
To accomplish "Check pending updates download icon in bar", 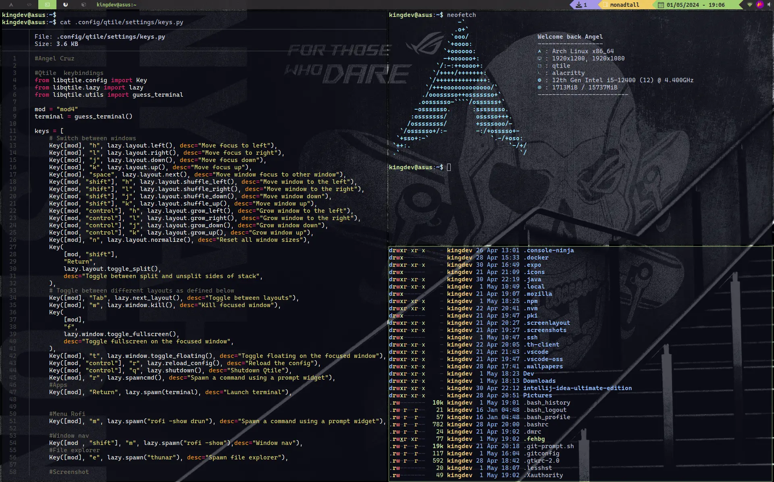I will coord(579,5).
